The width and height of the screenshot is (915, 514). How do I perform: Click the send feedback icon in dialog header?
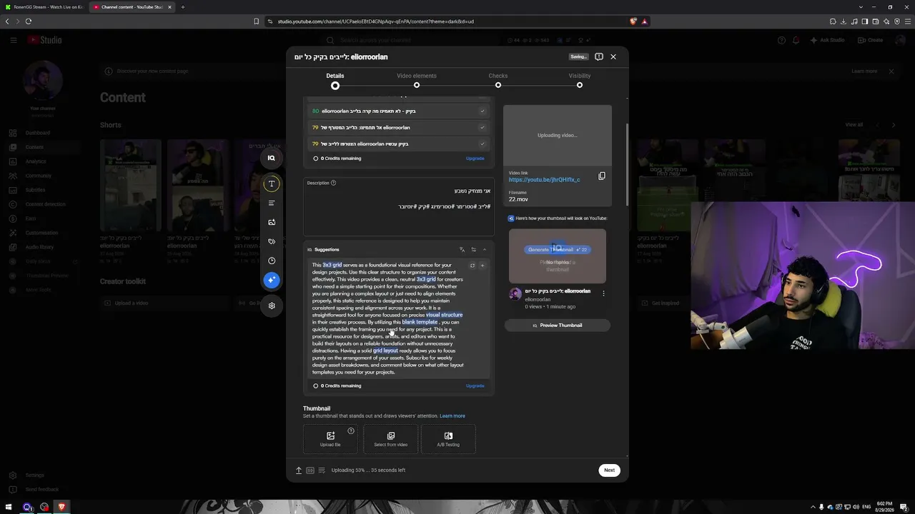point(599,56)
